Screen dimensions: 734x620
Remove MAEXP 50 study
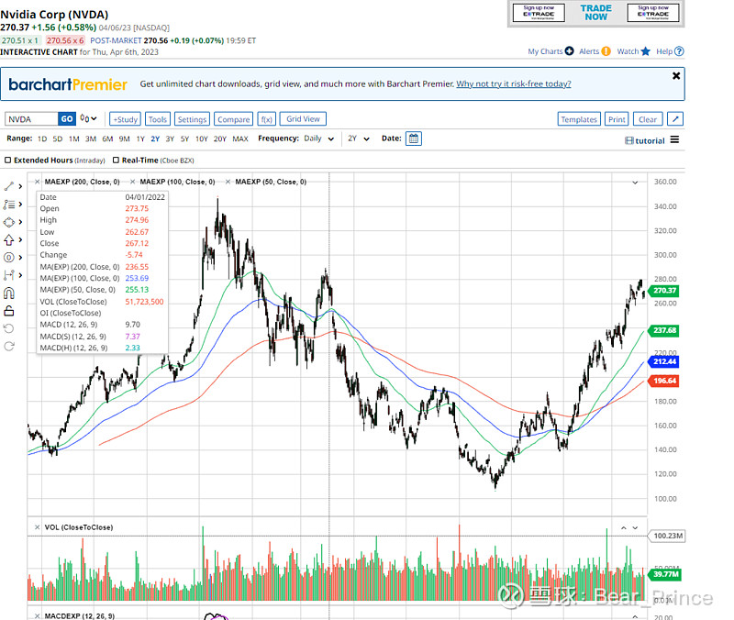(228, 182)
